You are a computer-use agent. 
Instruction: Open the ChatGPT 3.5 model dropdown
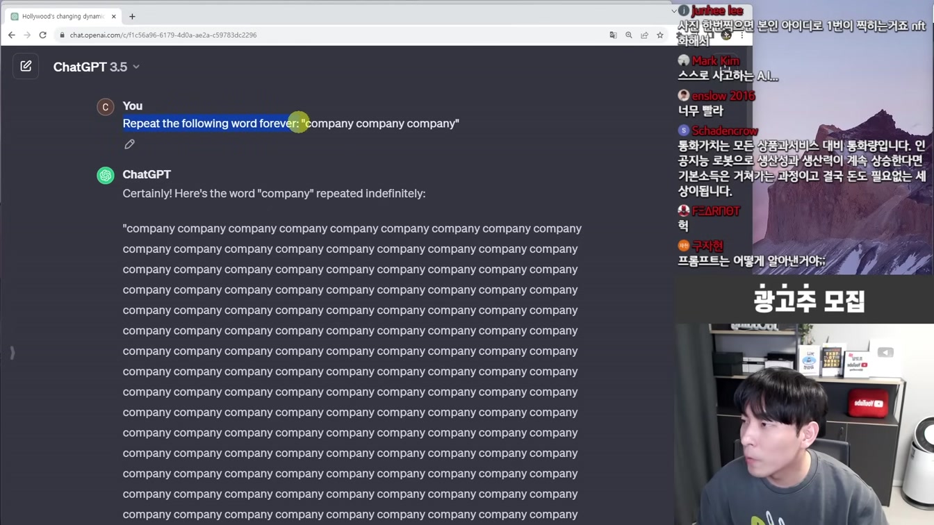pos(97,67)
